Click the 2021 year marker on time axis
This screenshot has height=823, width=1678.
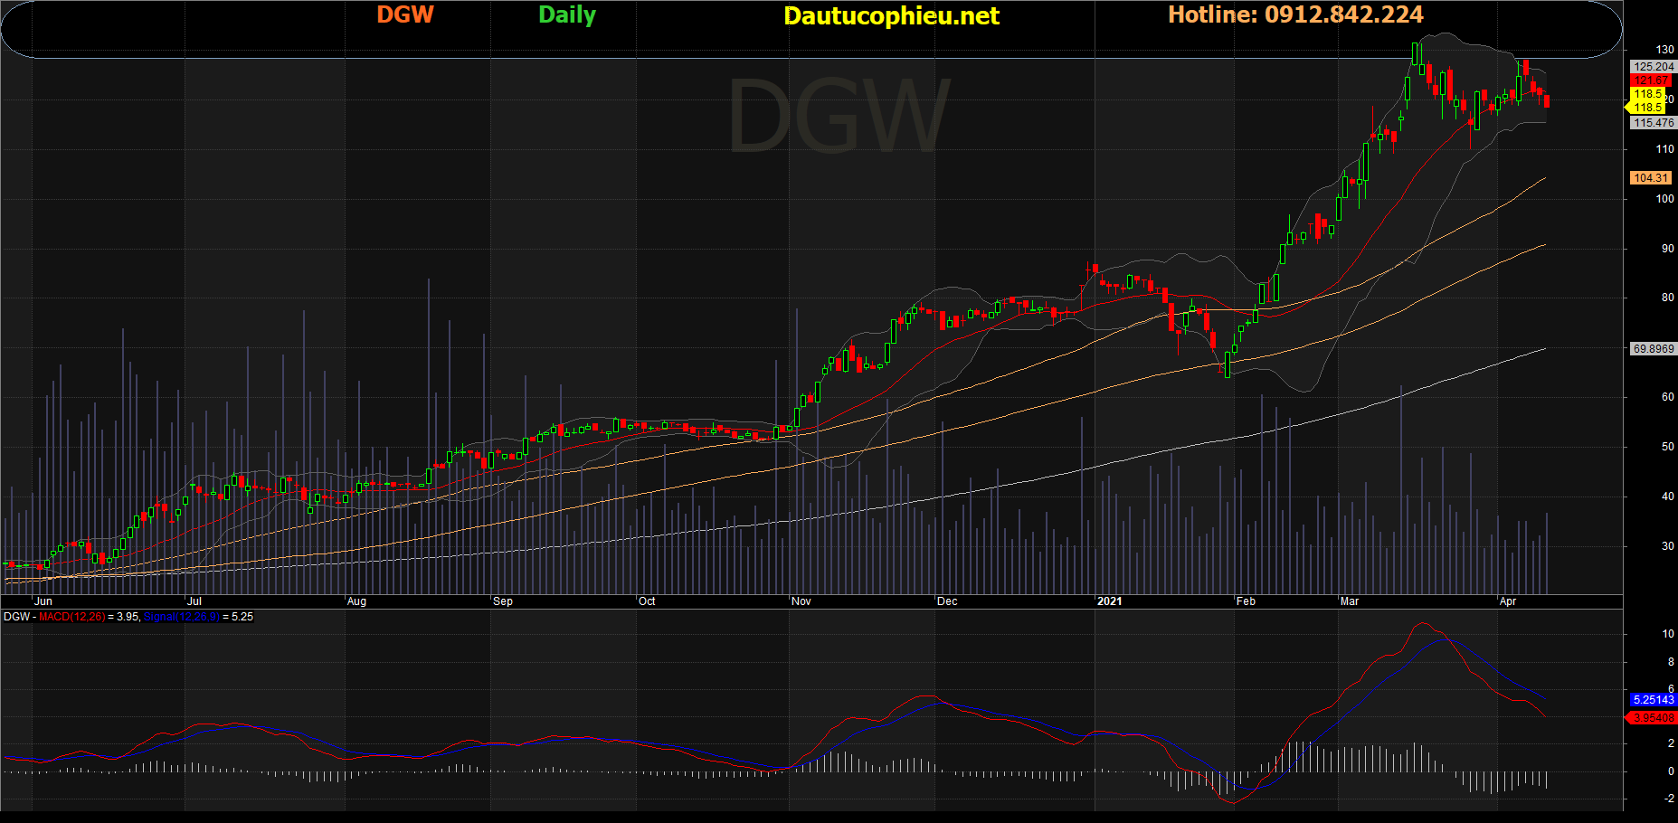coord(1109,601)
